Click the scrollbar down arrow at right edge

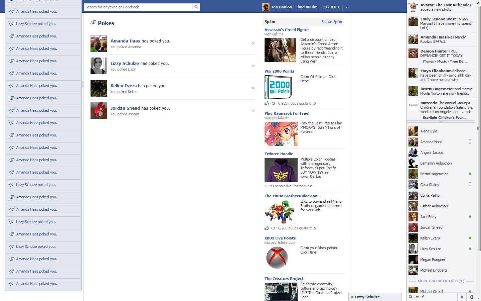(x=478, y=298)
